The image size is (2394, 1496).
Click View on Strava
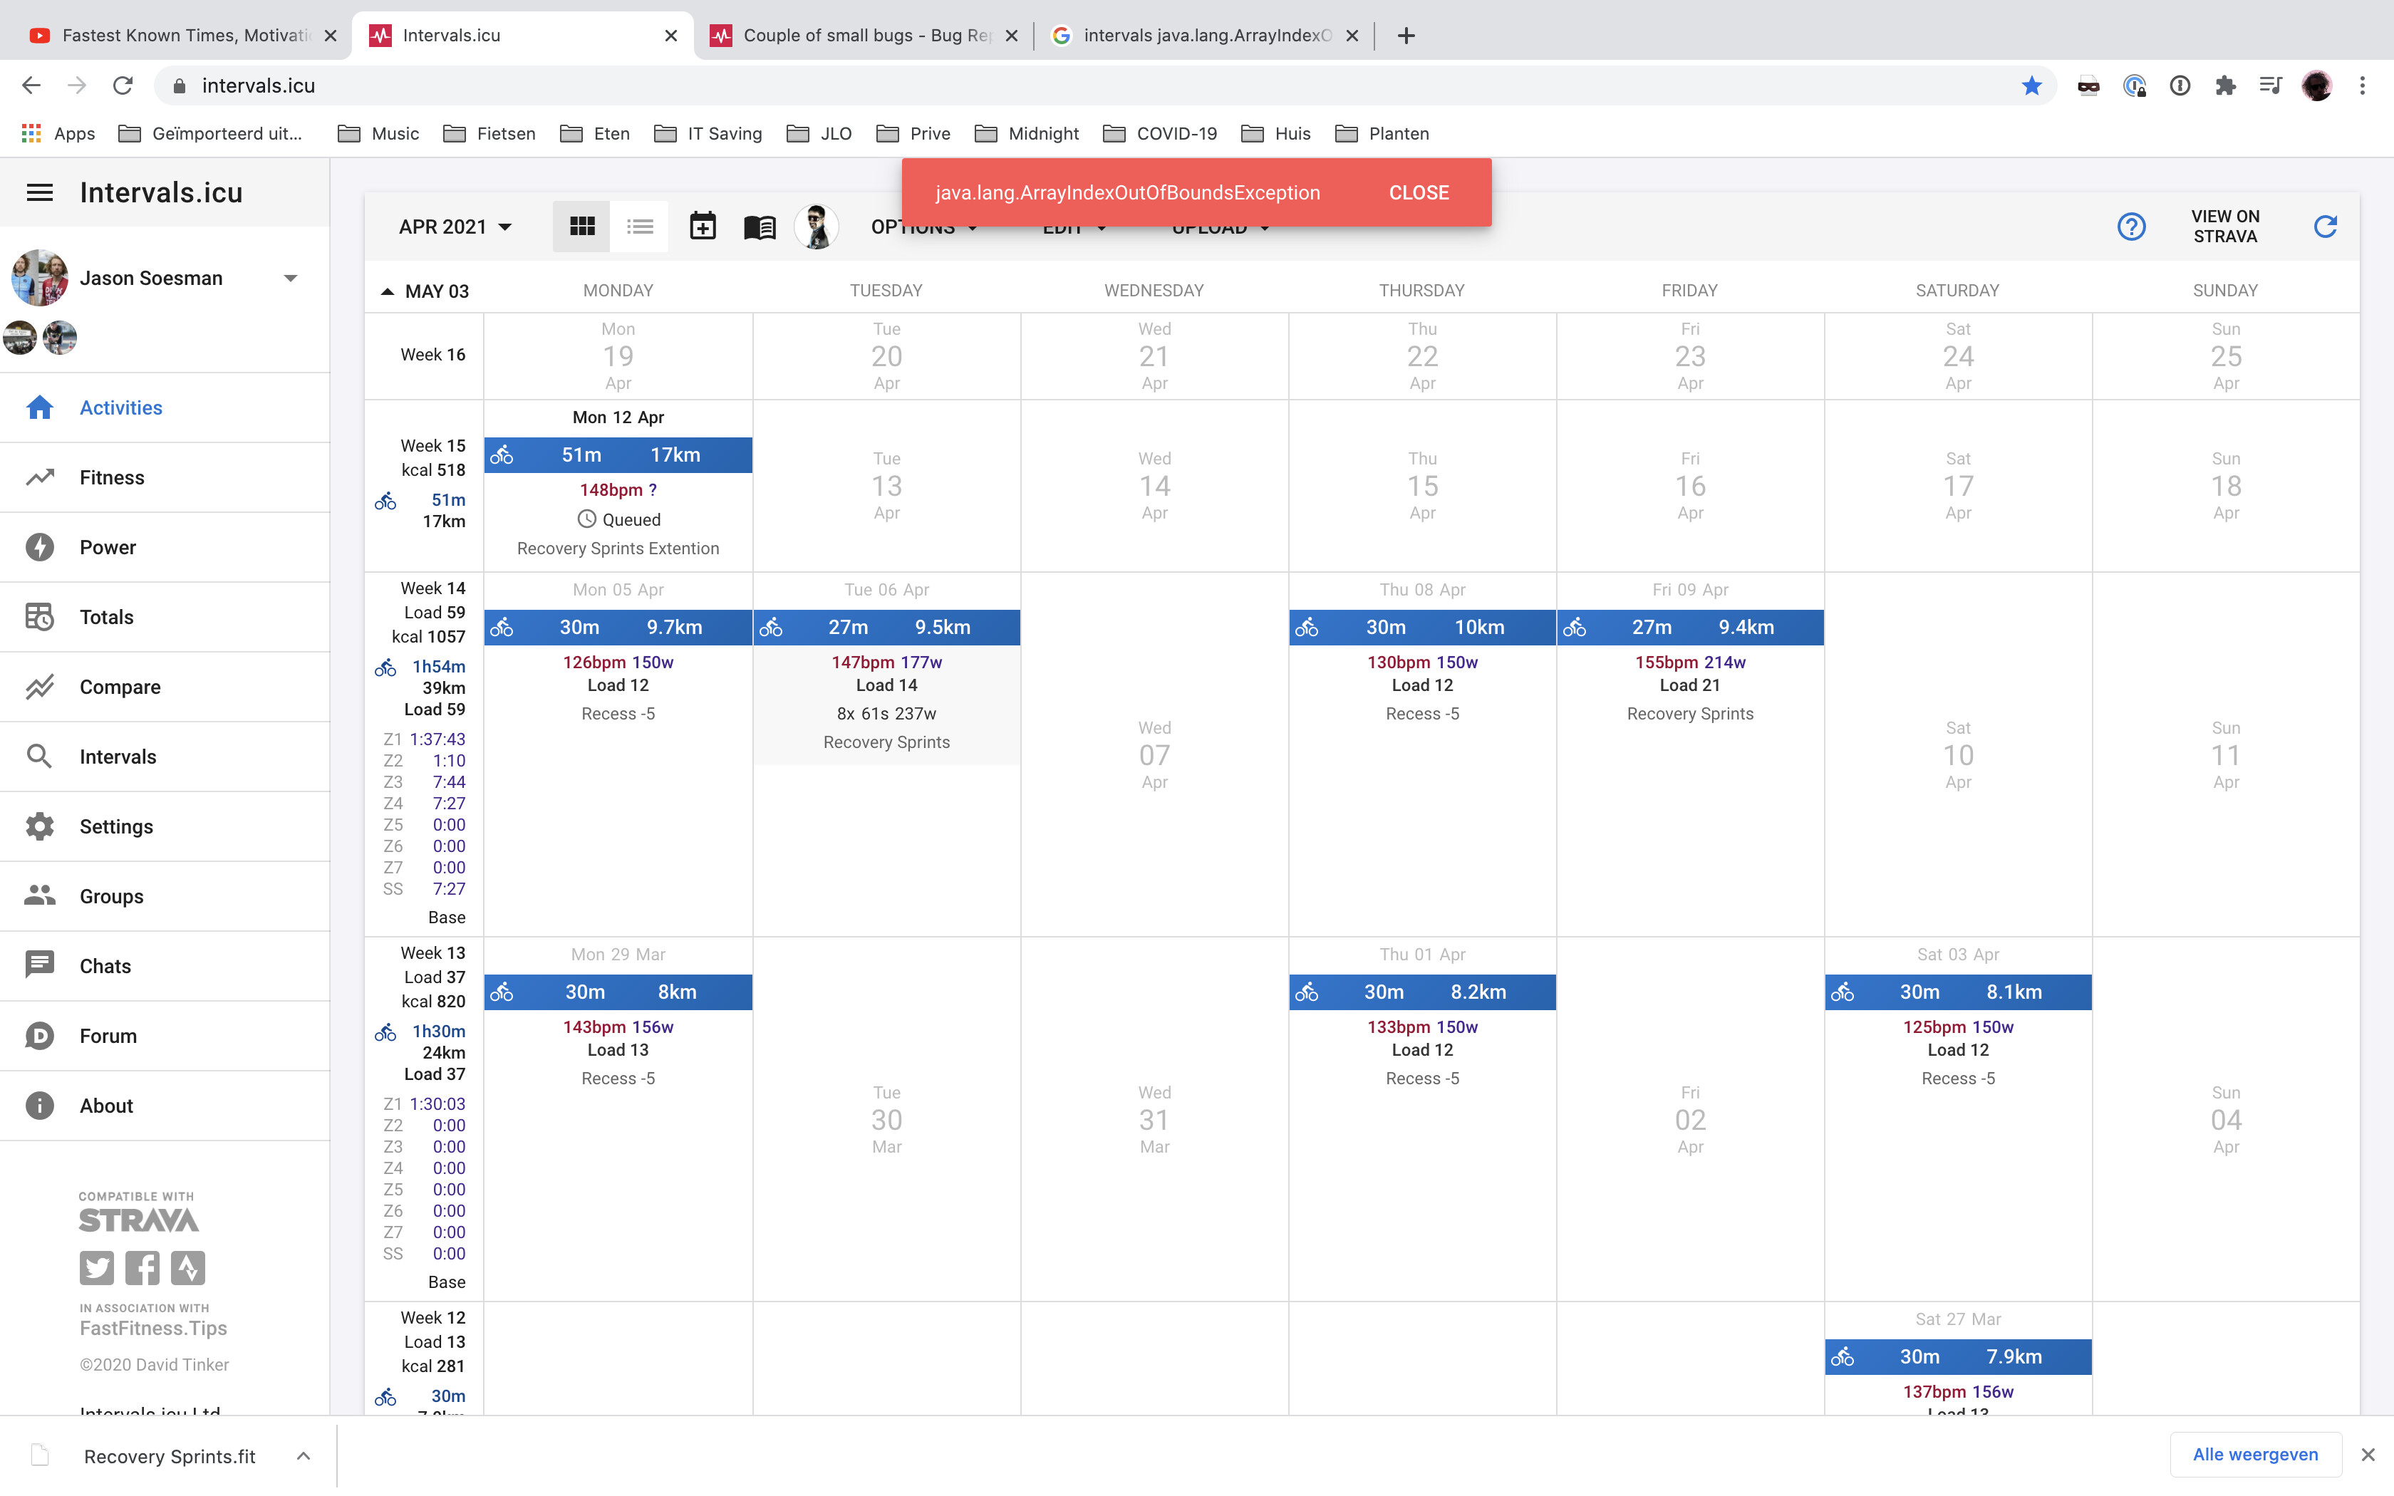[2225, 227]
